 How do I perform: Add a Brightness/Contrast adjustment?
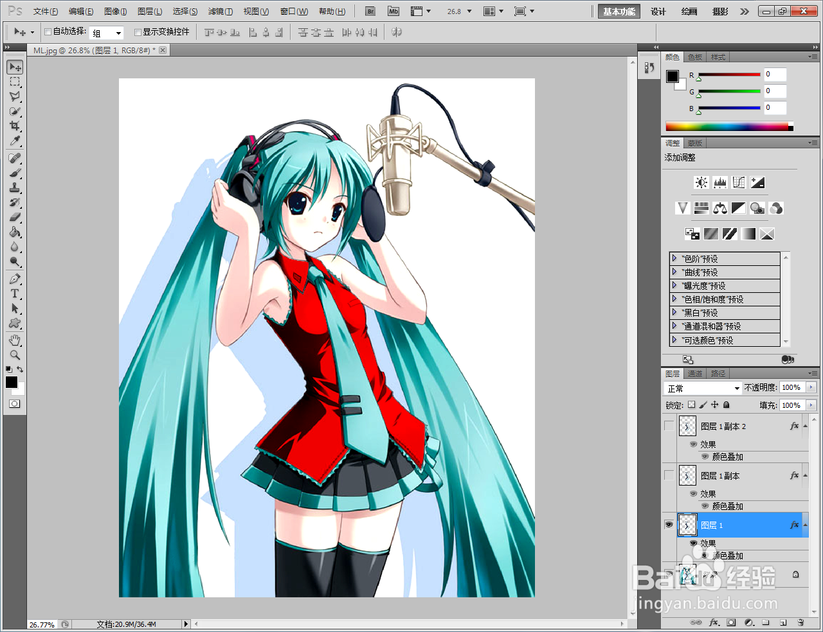[701, 182]
